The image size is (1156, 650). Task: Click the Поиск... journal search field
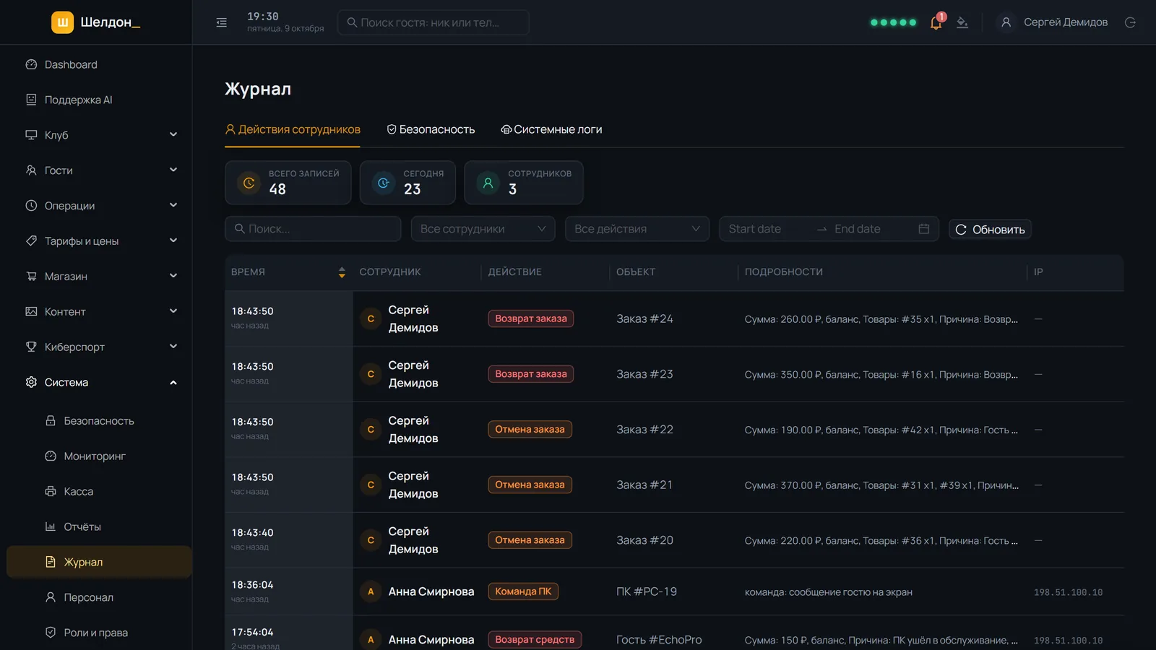[x=313, y=229]
